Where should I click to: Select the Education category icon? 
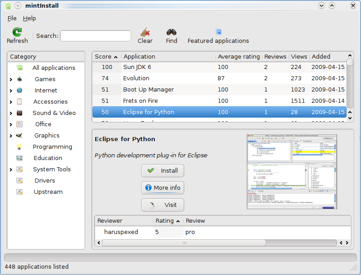point(19,158)
